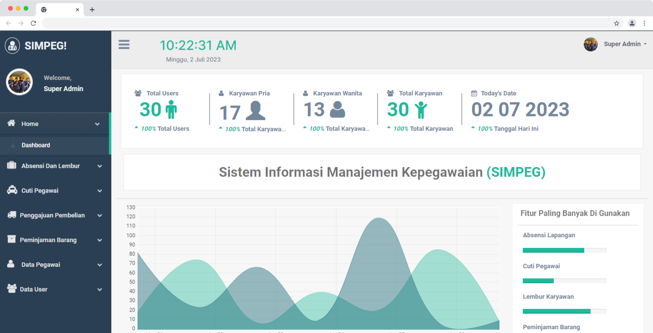Collapse the Home menu chevron
Image resolution: width=653 pixels, height=333 pixels.
coord(97,124)
